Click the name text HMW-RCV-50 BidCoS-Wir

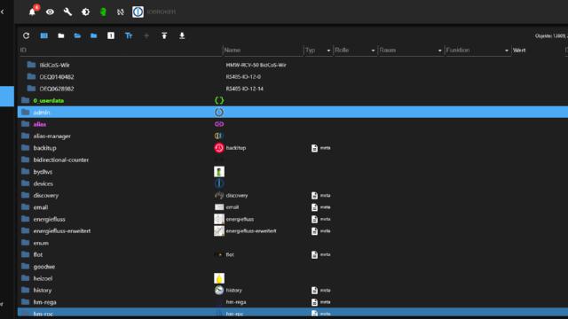[256, 65]
